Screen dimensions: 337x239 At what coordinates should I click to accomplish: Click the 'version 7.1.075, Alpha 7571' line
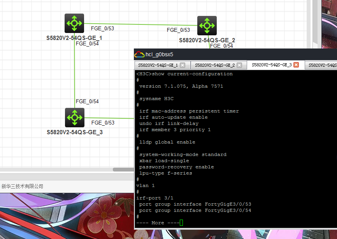pos(181,87)
